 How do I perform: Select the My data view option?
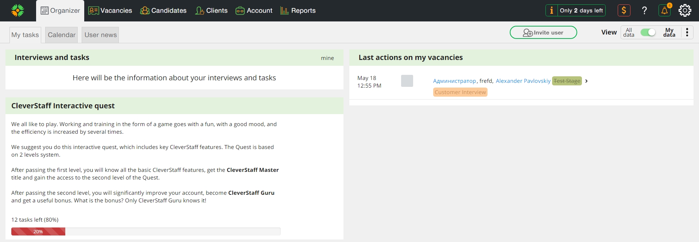click(x=669, y=32)
